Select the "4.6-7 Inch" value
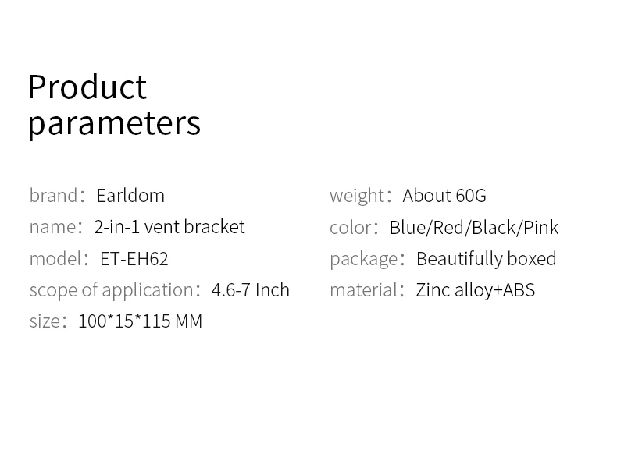Screen dimensions: 617x468 [250, 289]
